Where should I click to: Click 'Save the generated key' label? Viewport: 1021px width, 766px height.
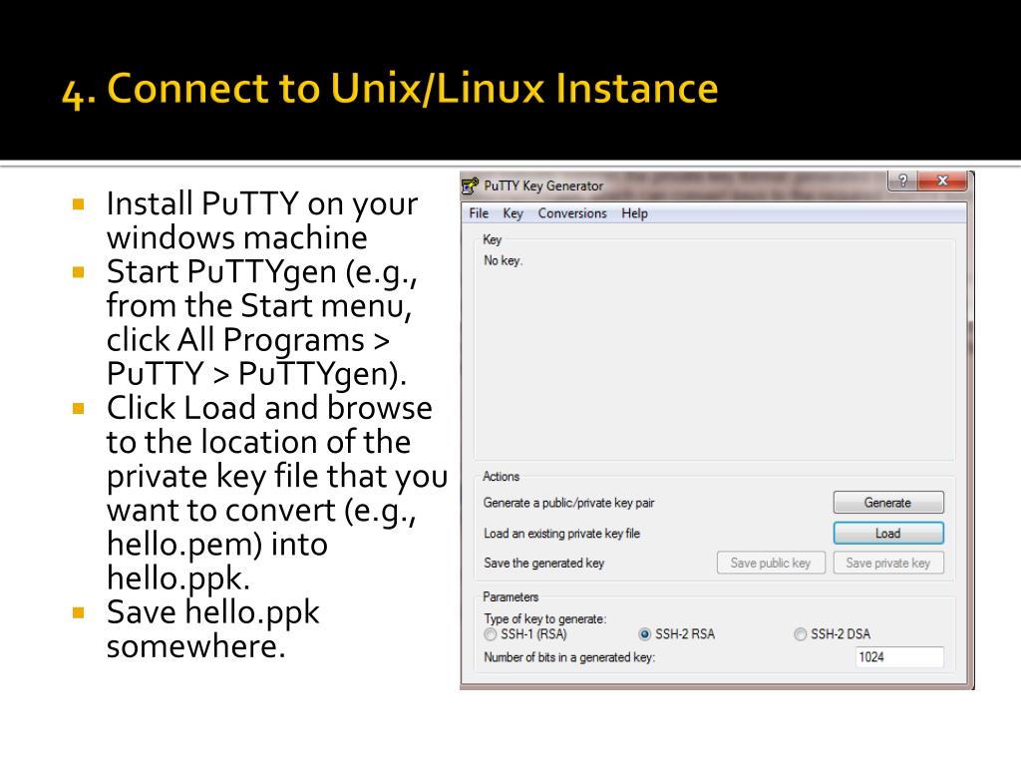[543, 563]
